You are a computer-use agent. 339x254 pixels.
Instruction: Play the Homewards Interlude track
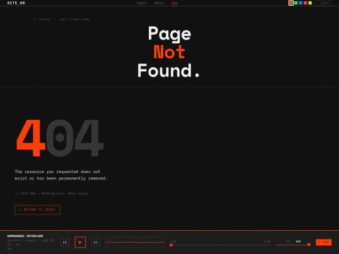[80, 242]
